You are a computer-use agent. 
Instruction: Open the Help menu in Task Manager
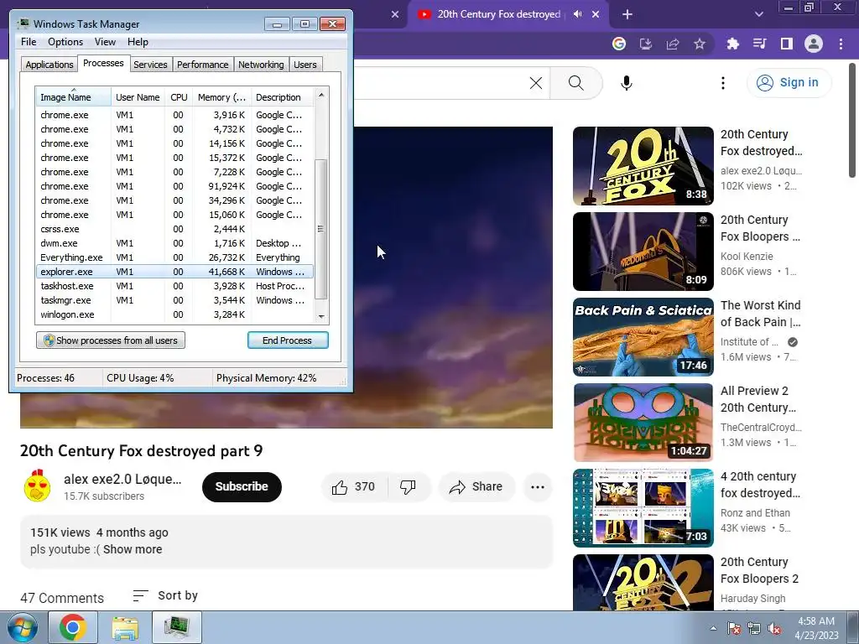pos(138,42)
